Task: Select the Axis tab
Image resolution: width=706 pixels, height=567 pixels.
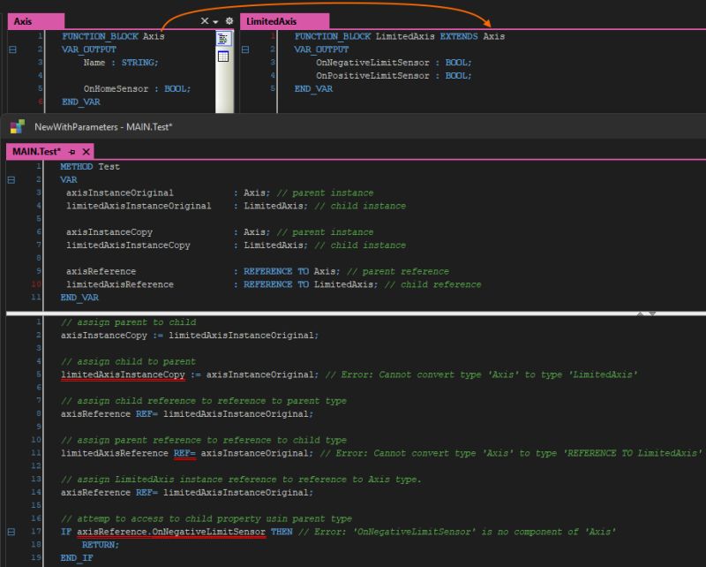Action: coord(36,21)
